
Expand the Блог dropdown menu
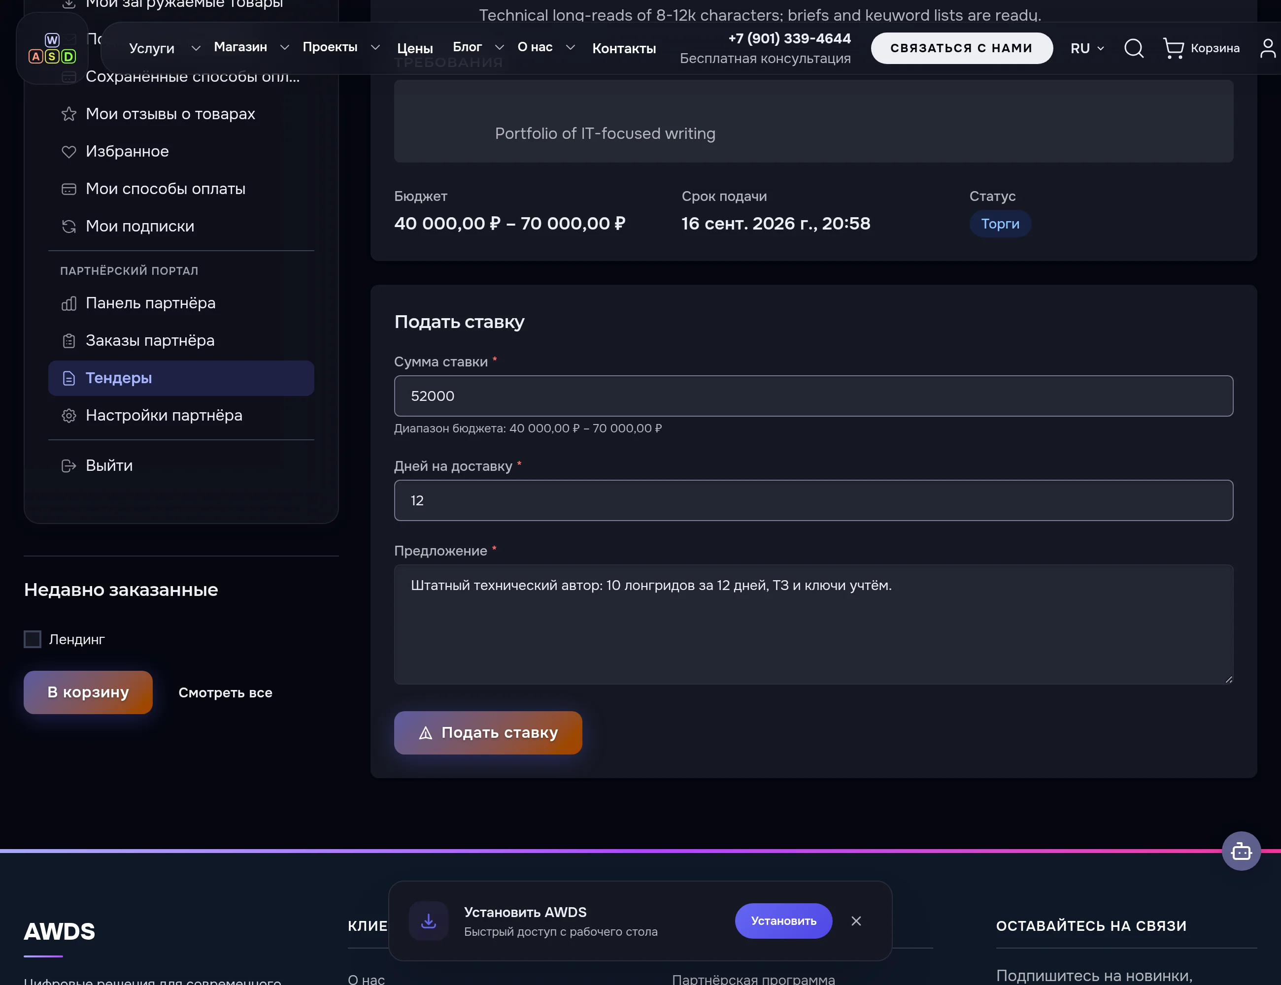tap(499, 47)
